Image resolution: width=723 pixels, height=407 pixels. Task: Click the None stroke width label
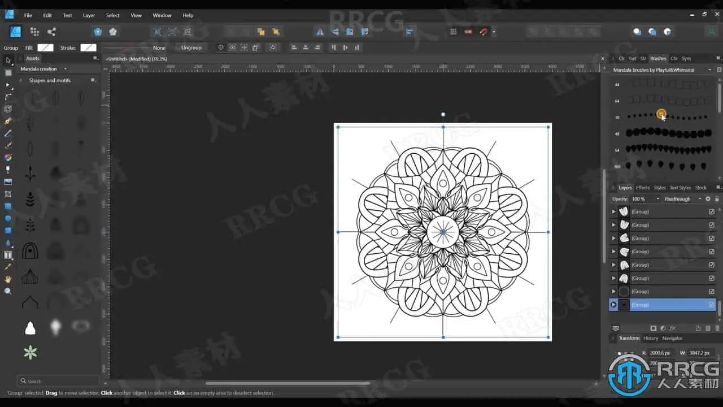tap(159, 48)
